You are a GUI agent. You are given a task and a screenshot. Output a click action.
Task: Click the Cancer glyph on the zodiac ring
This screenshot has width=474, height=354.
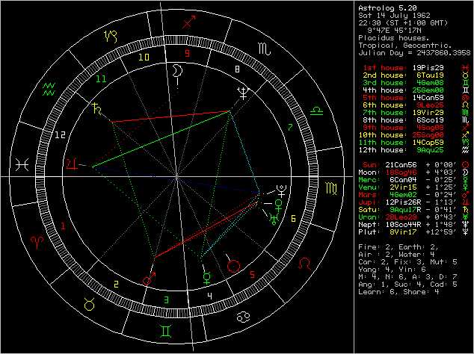[x=244, y=317]
